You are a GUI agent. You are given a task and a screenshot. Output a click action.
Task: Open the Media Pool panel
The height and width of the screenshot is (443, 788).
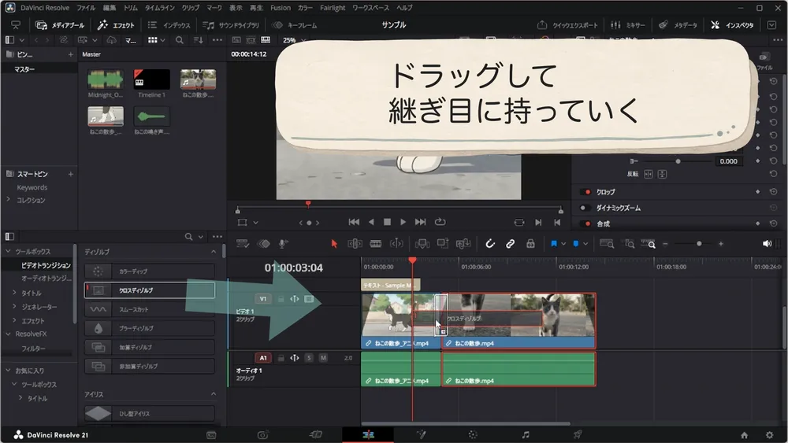pos(61,25)
